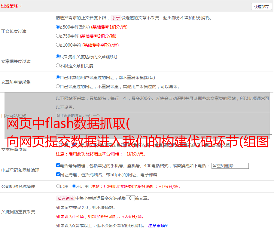The height and width of the screenshot is (231, 274).
Task: Collapse the 过滤策略 section header
Action: 11,6
